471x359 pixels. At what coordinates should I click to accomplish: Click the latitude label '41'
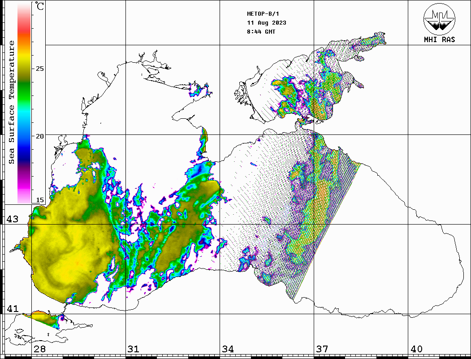point(12,308)
